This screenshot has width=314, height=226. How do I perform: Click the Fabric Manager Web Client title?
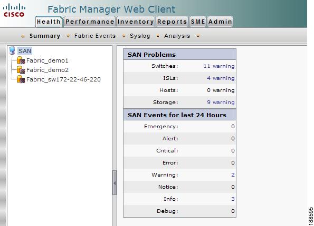(x=111, y=9)
